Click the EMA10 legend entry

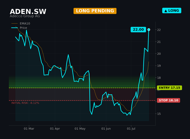21,24
